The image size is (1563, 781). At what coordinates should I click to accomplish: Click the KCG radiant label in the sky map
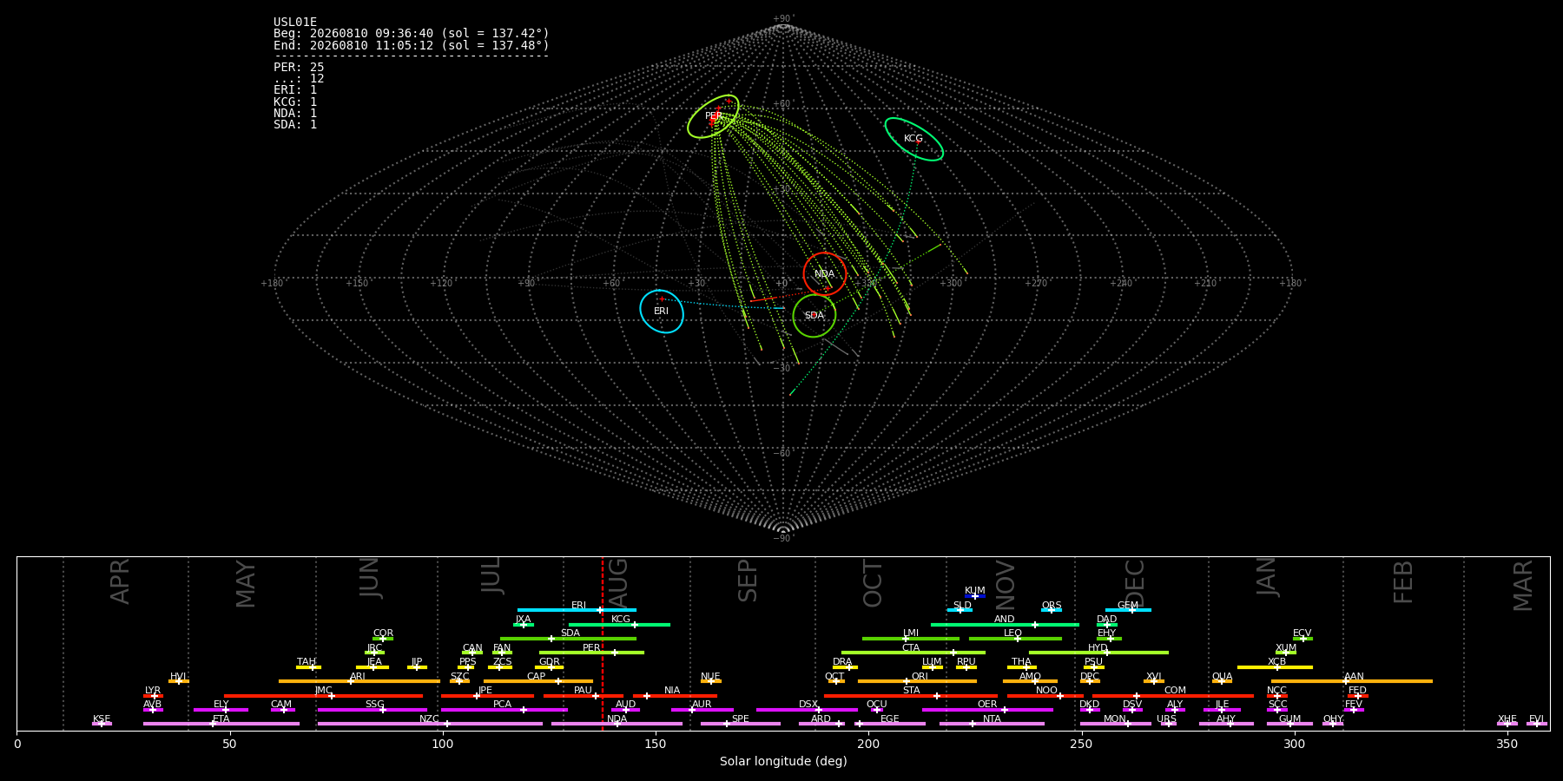913,139
